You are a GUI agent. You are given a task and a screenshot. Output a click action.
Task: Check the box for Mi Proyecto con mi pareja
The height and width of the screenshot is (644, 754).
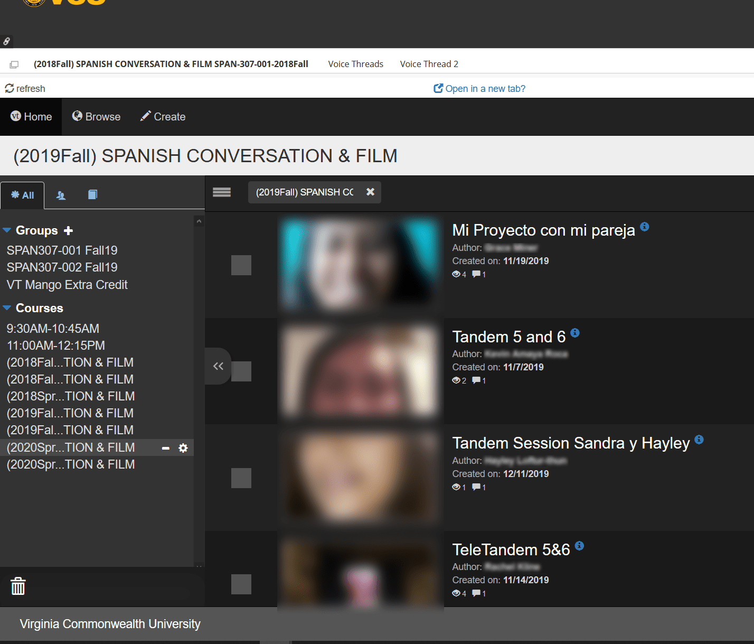click(241, 265)
